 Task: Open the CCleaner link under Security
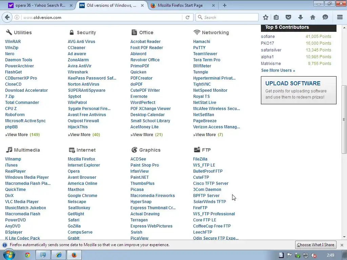tap(77, 47)
